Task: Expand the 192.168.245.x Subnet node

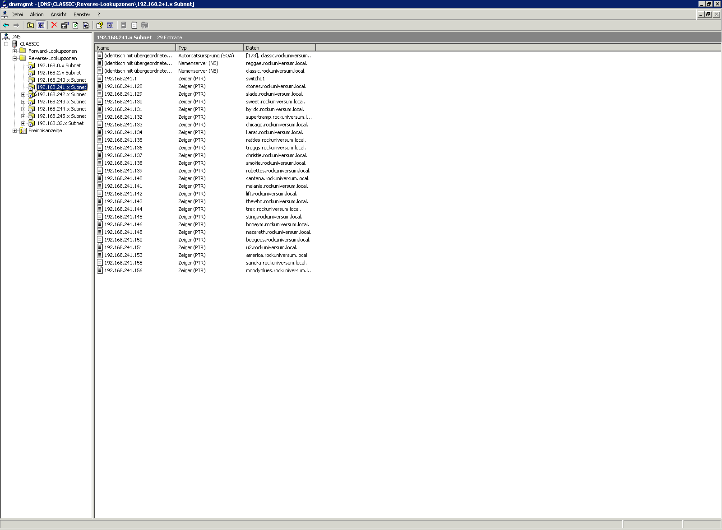Action: [23, 116]
